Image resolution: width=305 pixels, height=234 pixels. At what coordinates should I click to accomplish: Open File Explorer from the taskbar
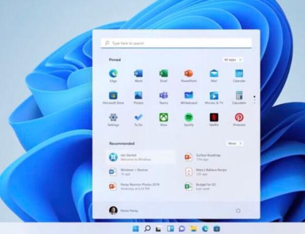pyautogui.click(x=193, y=229)
